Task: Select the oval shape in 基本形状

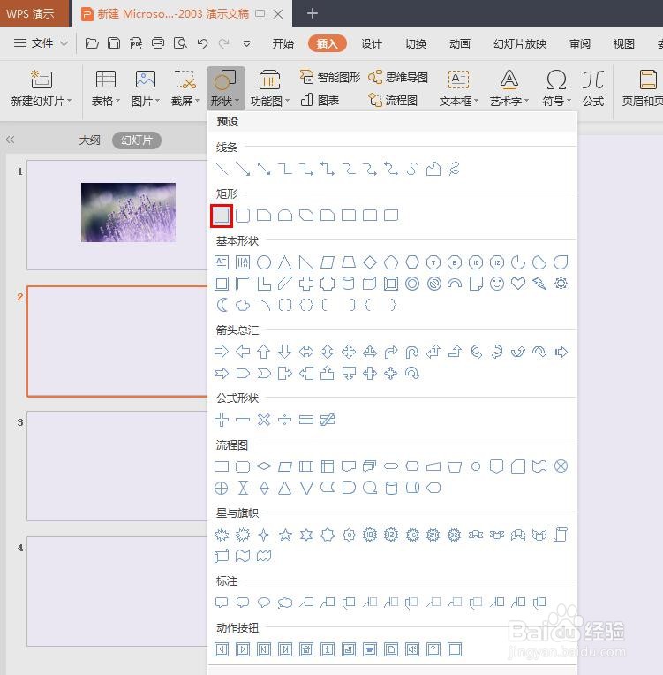Action: [x=264, y=262]
